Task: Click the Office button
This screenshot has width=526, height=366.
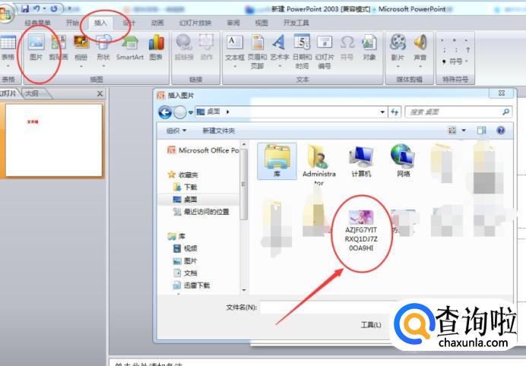Action: pos(5,14)
